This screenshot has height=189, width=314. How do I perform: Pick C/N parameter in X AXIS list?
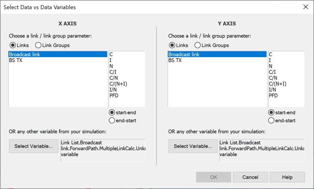pyautogui.click(x=114, y=78)
